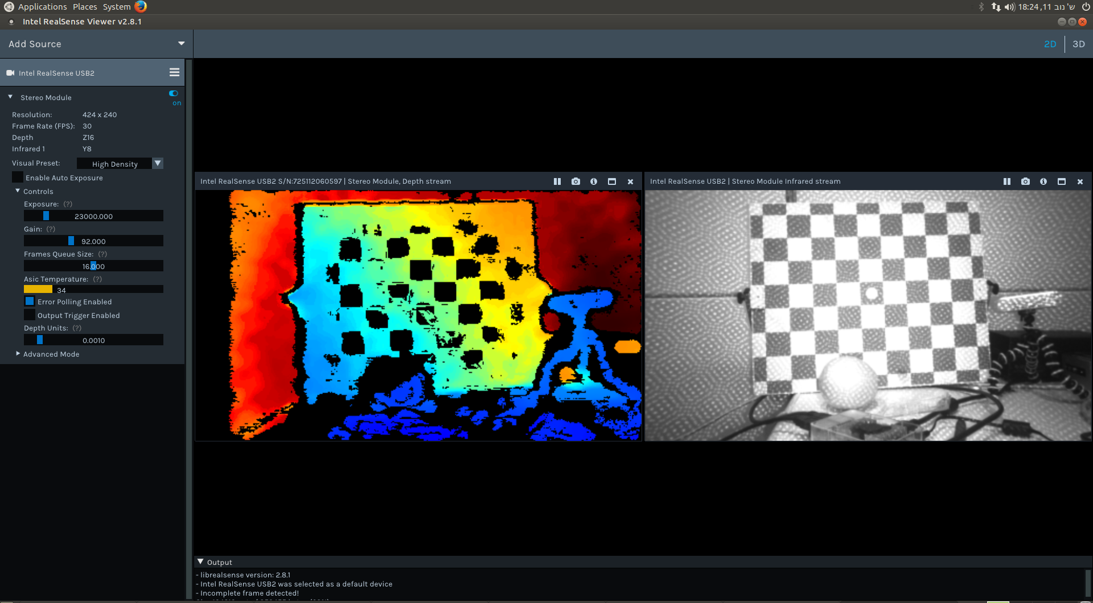The height and width of the screenshot is (603, 1093).
Task: Pause the Depth stream
Action: point(557,181)
